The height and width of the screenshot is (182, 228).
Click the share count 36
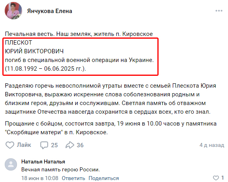[x=80, y=145]
